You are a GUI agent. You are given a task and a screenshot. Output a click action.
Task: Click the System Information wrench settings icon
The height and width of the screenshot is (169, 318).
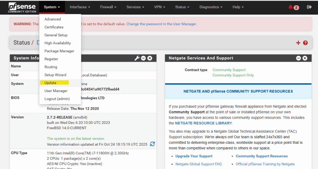coord(137,58)
